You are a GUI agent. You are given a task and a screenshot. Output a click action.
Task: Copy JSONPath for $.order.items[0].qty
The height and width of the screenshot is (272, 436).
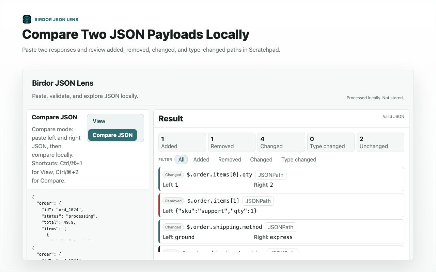[271, 175]
